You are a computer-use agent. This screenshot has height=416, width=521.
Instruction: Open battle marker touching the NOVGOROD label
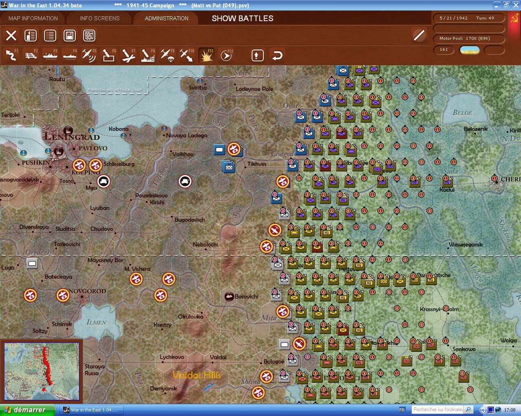pyautogui.click(x=63, y=295)
